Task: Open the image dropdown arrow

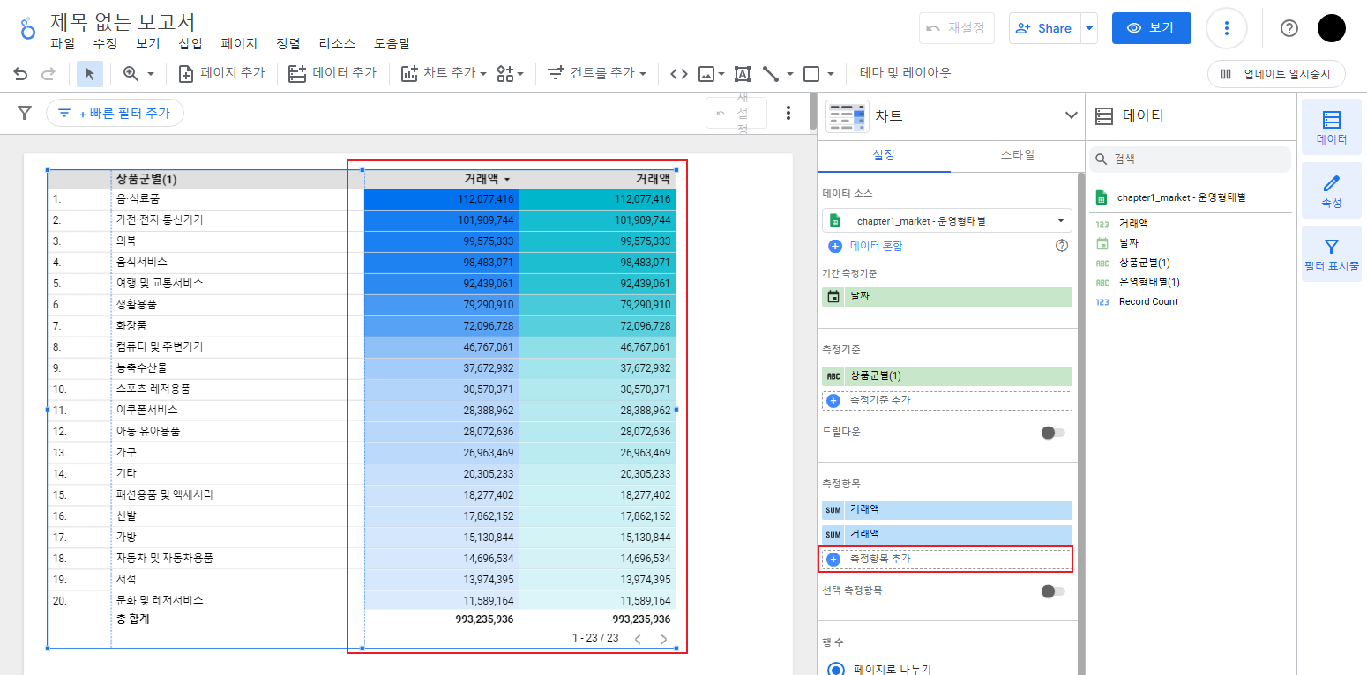Action: pyautogui.click(x=721, y=74)
